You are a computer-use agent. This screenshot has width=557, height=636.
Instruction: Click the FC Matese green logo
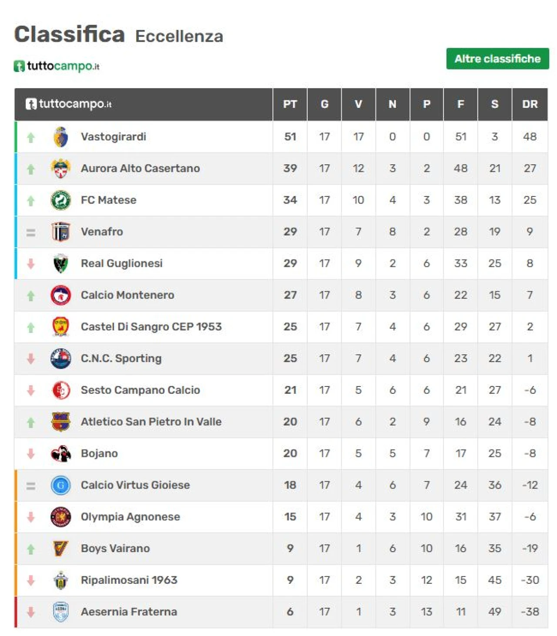[61, 200]
